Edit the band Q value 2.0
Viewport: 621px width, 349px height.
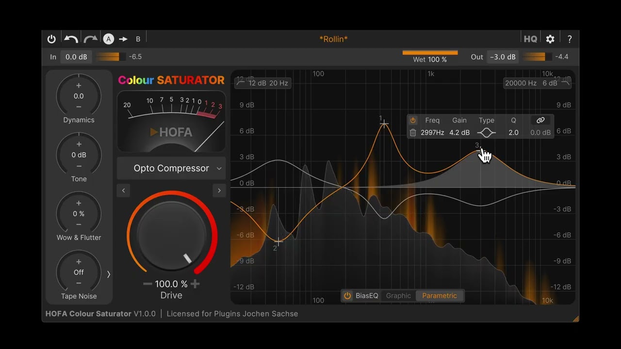(513, 132)
